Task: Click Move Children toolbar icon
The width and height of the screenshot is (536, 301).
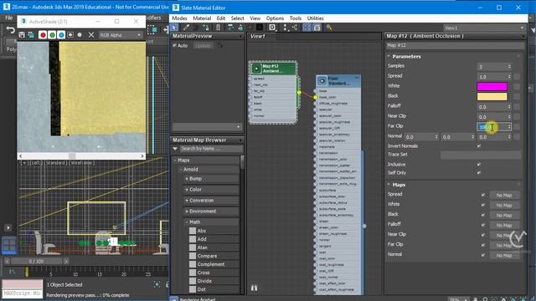Action: tap(231, 28)
